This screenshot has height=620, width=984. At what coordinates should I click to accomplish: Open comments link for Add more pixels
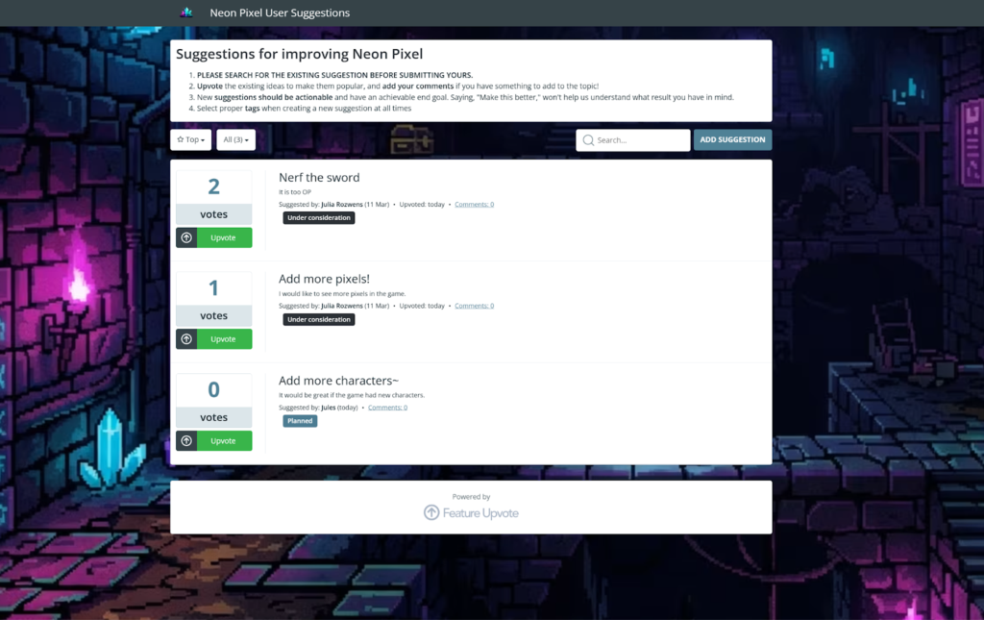[474, 307]
